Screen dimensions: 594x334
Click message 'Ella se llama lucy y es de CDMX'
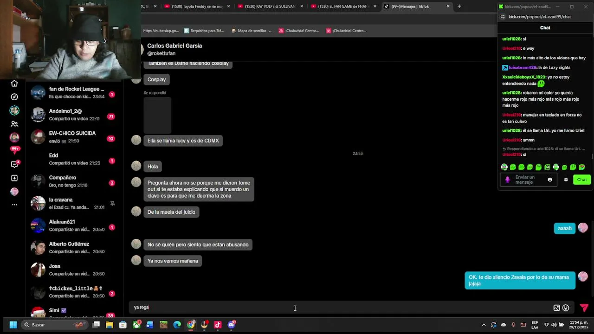pyautogui.click(x=183, y=141)
